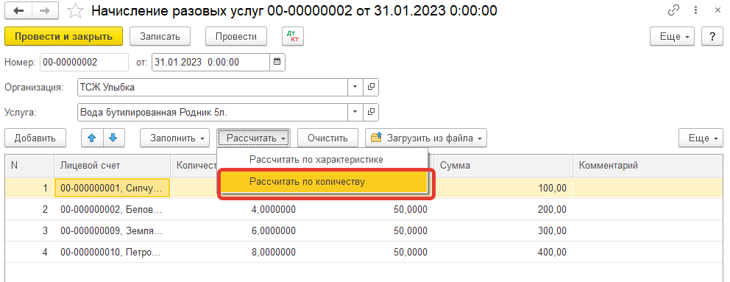Click sum cell 100,00

click(504, 188)
